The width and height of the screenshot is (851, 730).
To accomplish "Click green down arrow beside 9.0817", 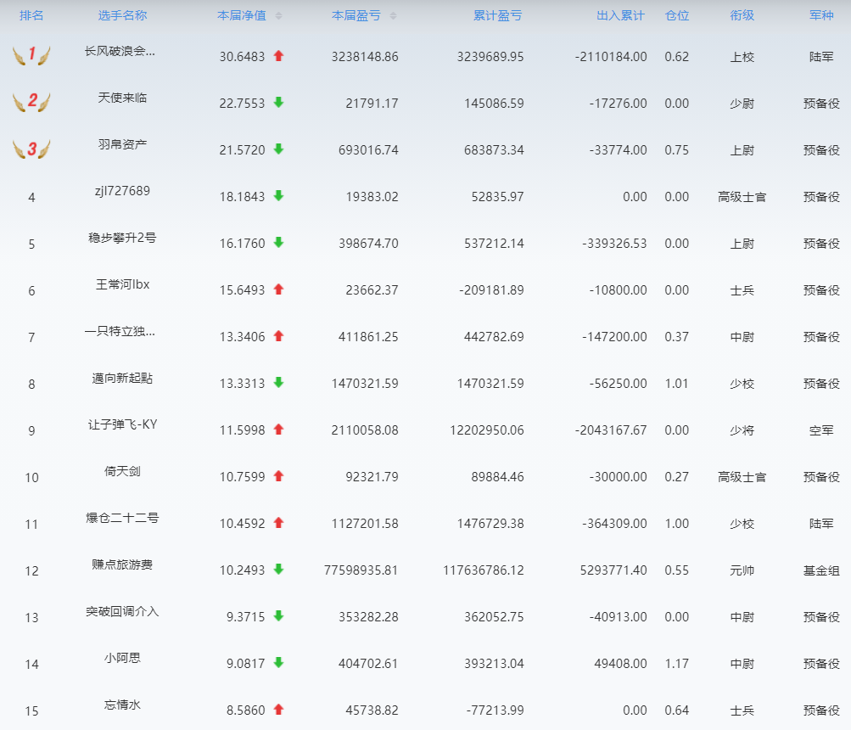I will (x=279, y=663).
